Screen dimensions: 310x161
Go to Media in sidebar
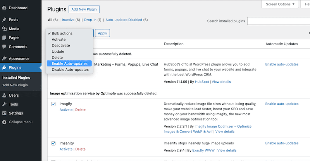tap(14, 29)
